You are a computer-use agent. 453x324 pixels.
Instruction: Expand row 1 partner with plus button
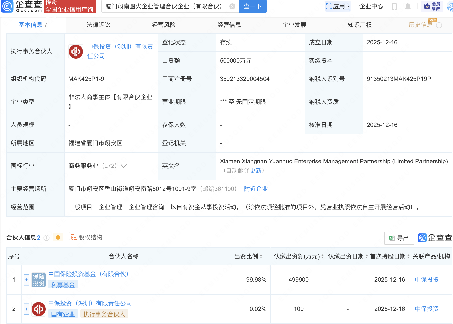26,280
